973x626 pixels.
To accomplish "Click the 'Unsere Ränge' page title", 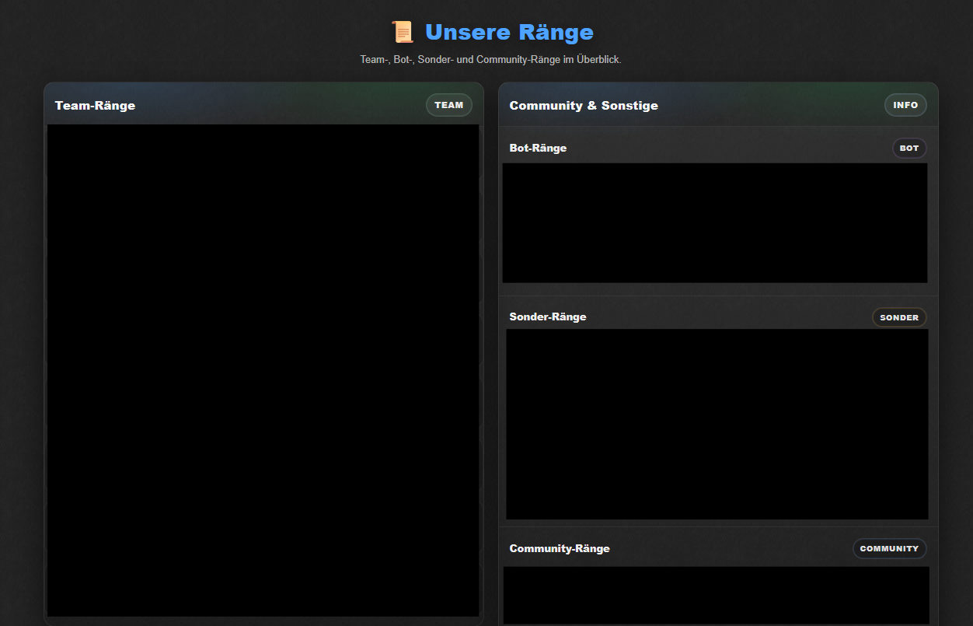I will (x=509, y=32).
